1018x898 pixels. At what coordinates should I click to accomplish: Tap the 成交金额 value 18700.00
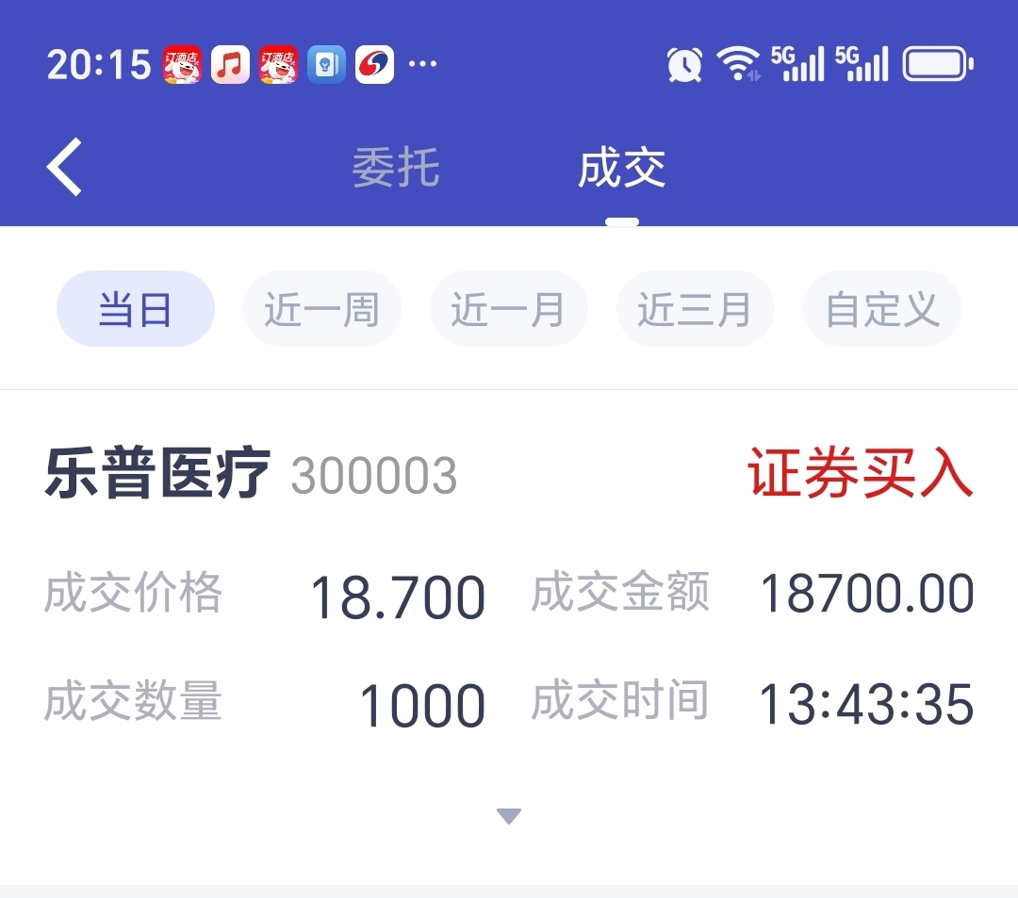tap(867, 593)
